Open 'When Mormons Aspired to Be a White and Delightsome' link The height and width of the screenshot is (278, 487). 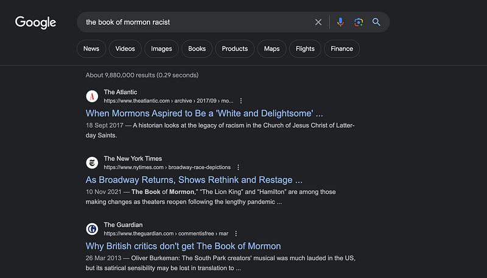pyautogui.click(x=205, y=113)
